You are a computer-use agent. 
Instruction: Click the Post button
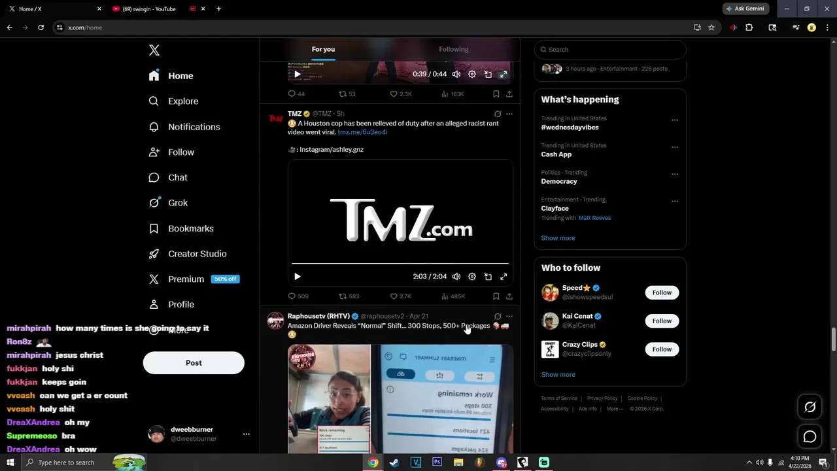pyautogui.click(x=194, y=363)
